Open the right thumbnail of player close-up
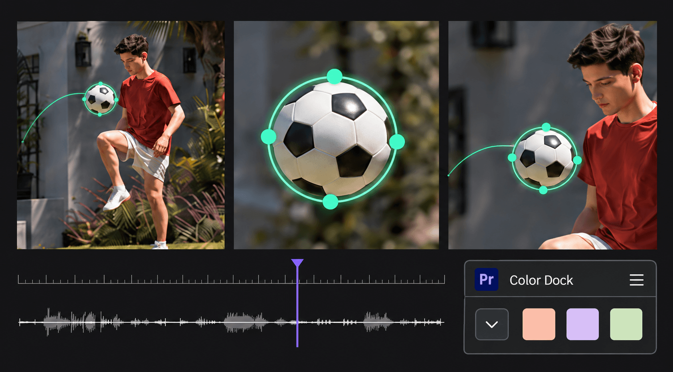The width and height of the screenshot is (673, 372). coord(552,135)
